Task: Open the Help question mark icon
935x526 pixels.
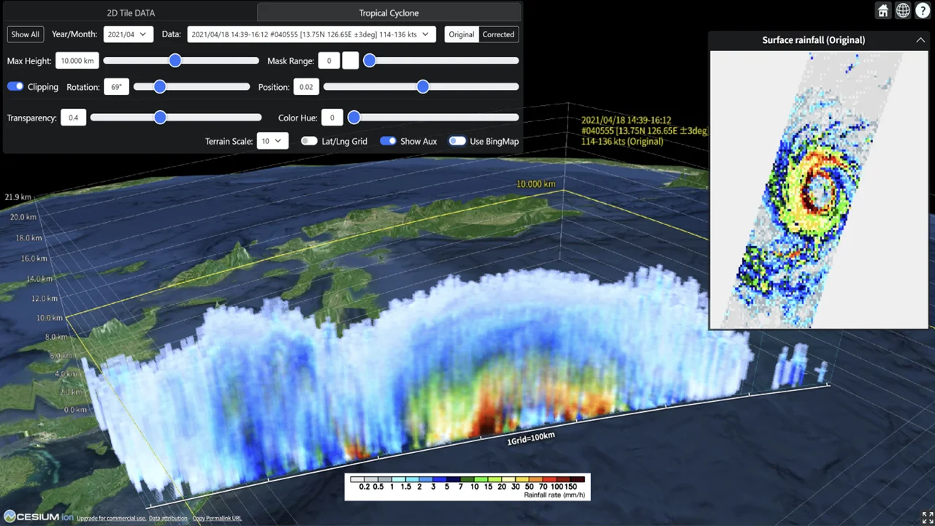Action: 923,10
